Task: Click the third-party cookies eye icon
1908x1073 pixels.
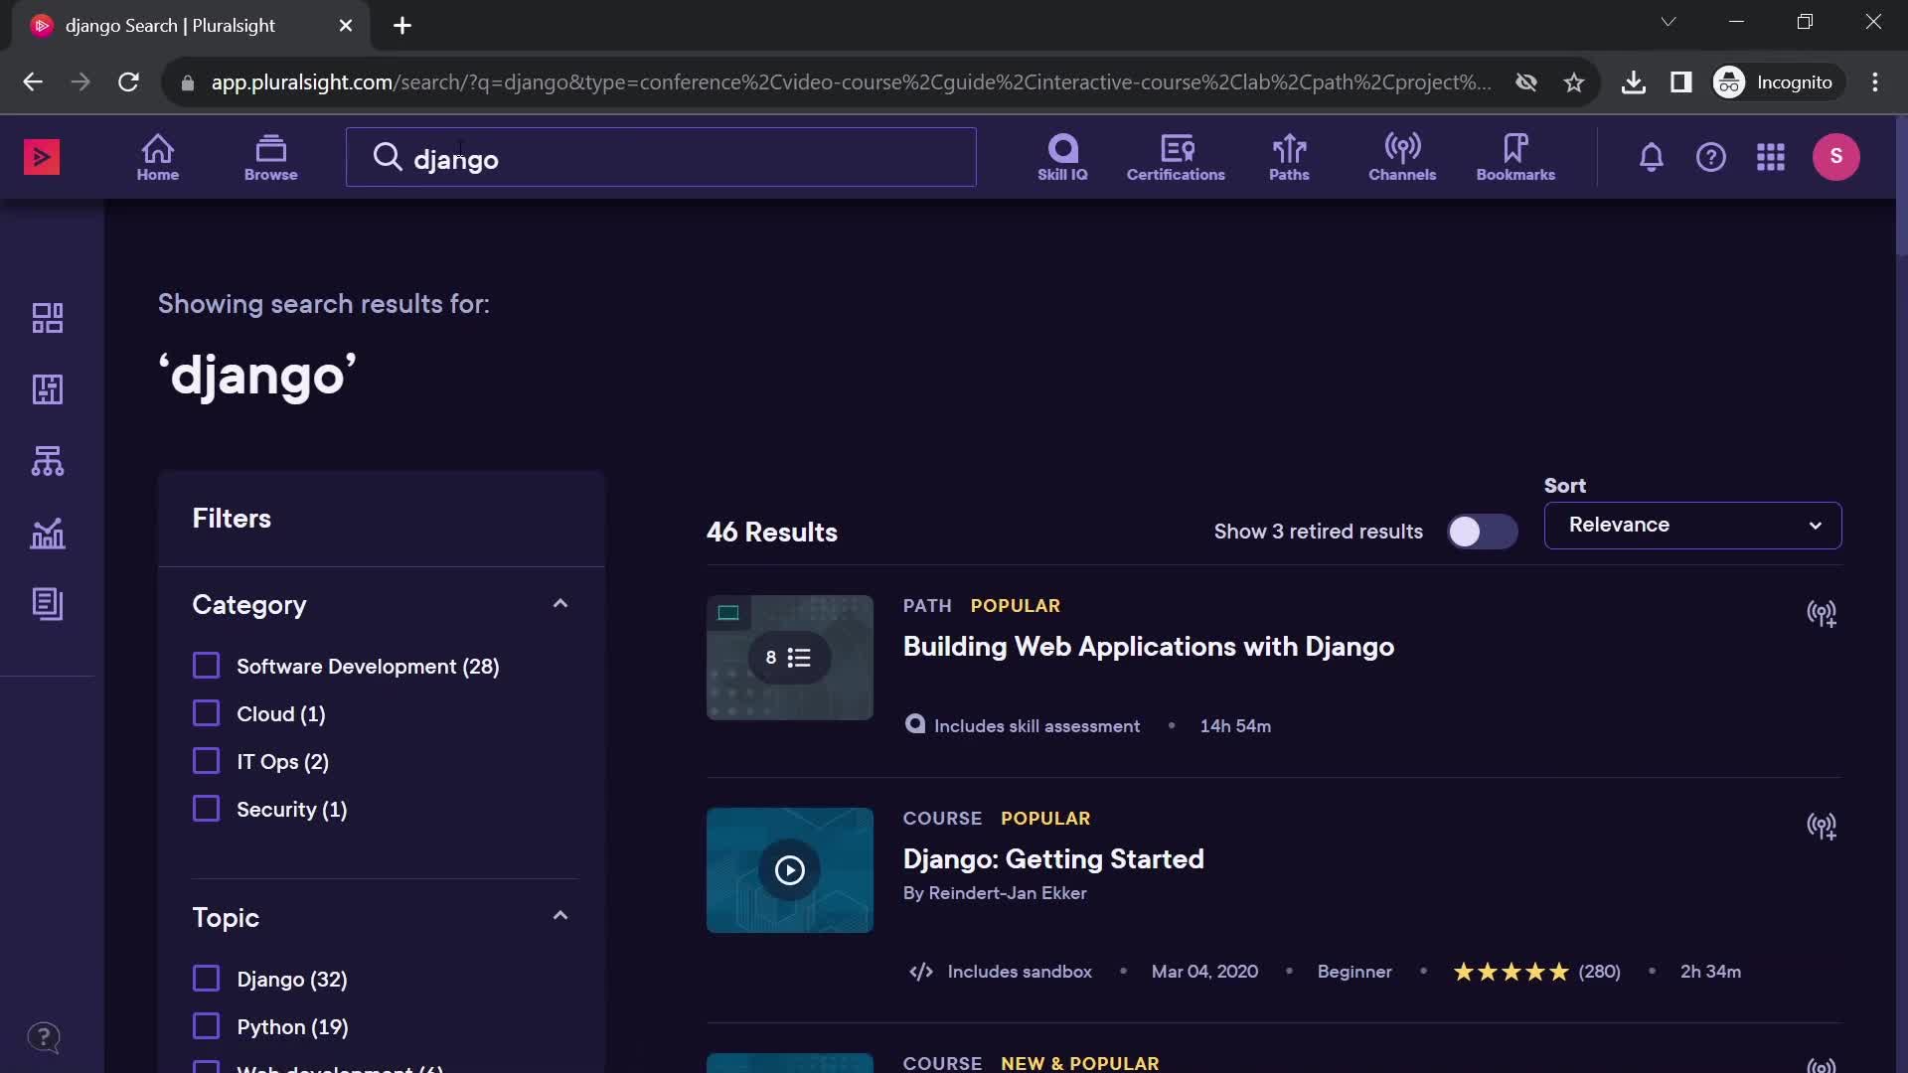Action: pos(1525,82)
